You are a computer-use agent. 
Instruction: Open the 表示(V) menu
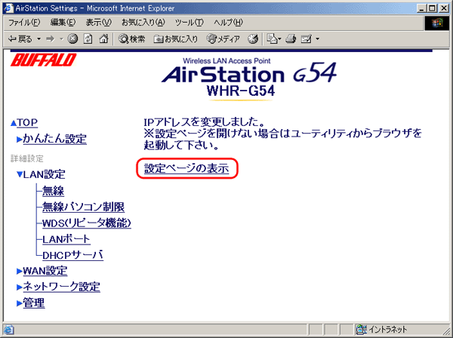98,23
